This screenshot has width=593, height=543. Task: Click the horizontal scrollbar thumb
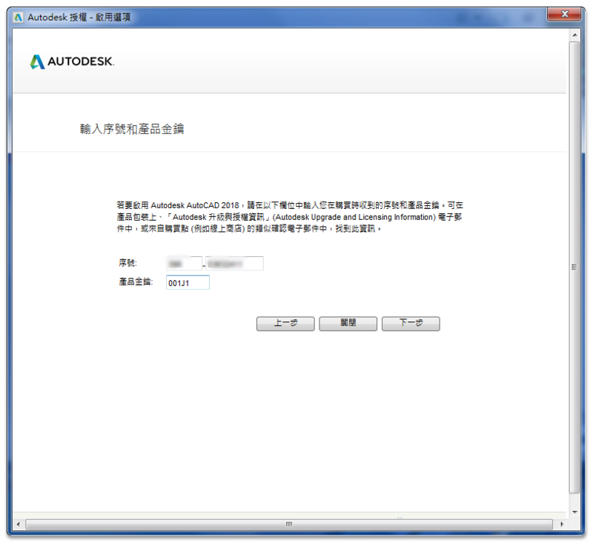point(289,524)
